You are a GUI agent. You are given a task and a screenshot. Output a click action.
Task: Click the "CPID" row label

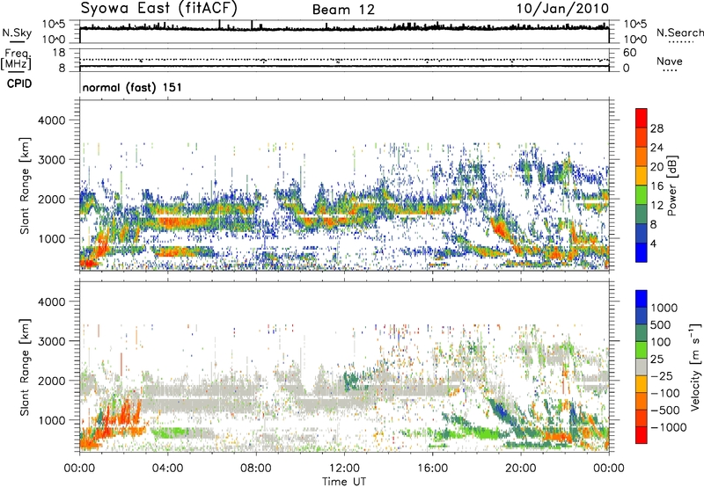click(x=19, y=84)
